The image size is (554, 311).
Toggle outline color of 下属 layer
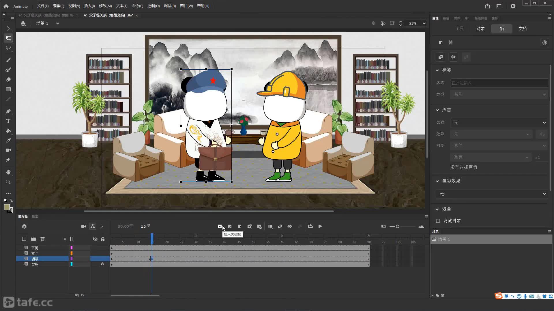[x=72, y=248]
